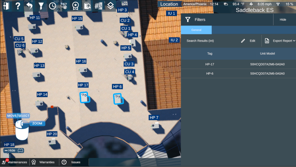
Task: Click the Location button in header
Action: click(x=169, y=4)
